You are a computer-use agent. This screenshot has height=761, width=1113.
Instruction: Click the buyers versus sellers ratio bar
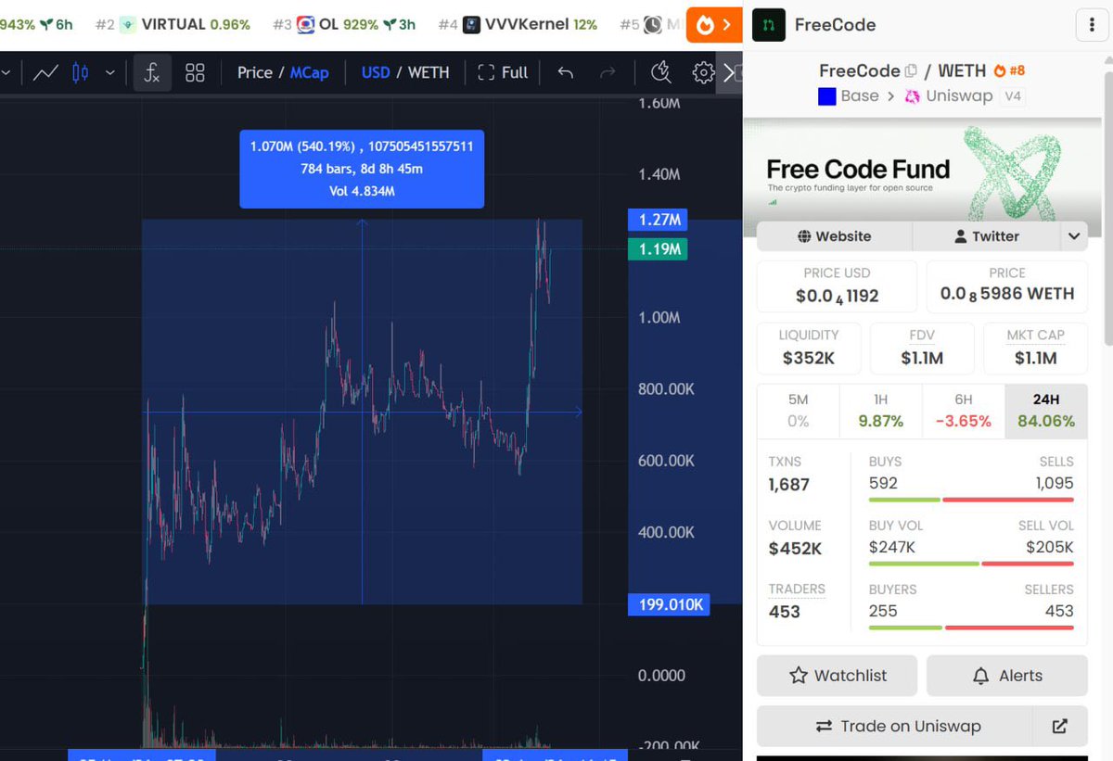(x=971, y=628)
